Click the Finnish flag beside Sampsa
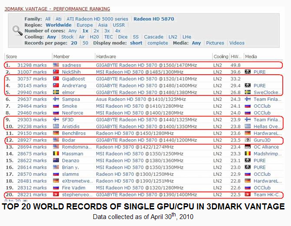The height and width of the screenshot is (226, 291). tap(56, 99)
